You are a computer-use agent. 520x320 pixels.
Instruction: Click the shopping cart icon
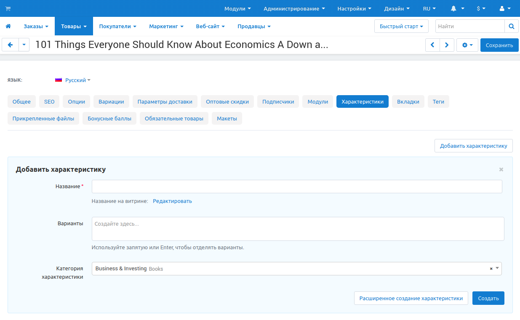click(8, 8)
